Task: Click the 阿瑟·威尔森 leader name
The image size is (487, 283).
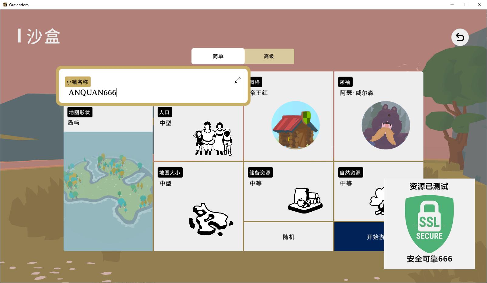Action: [x=357, y=93]
